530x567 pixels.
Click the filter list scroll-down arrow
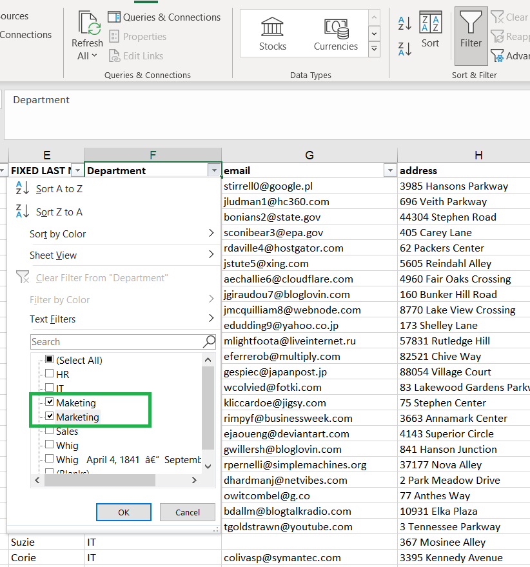coord(208,466)
